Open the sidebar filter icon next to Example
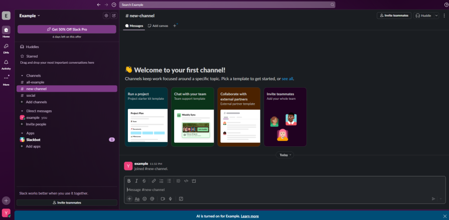 tap(106, 16)
